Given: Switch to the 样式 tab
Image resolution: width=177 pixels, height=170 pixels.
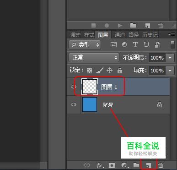Looking at the screenshot, I should coord(89,35).
